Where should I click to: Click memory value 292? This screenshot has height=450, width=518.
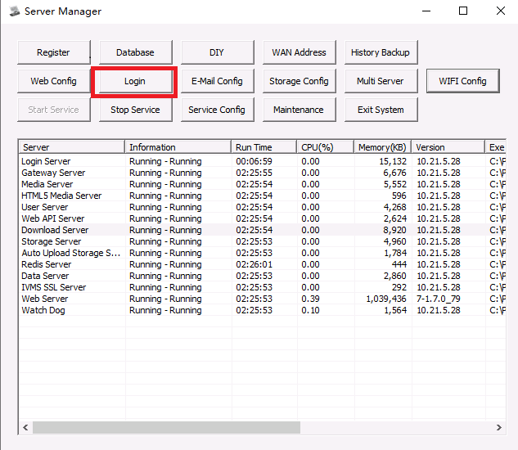pos(399,287)
